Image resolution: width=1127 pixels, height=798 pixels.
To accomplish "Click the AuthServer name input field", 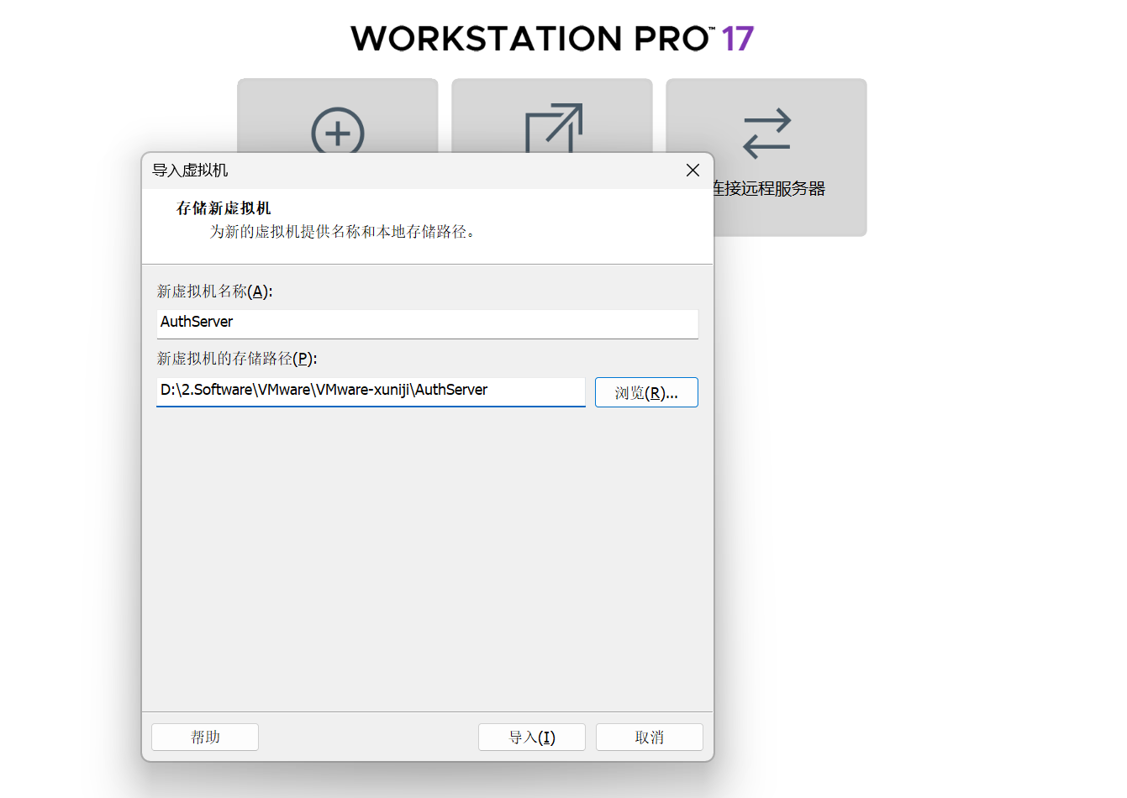I will tap(427, 324).
